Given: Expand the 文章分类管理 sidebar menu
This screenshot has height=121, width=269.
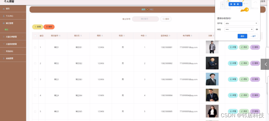Looking at the screenshot, I should point(13,37).
